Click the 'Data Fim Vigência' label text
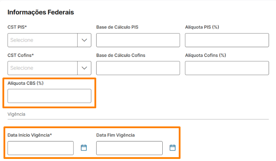 (x=115, y=135)
